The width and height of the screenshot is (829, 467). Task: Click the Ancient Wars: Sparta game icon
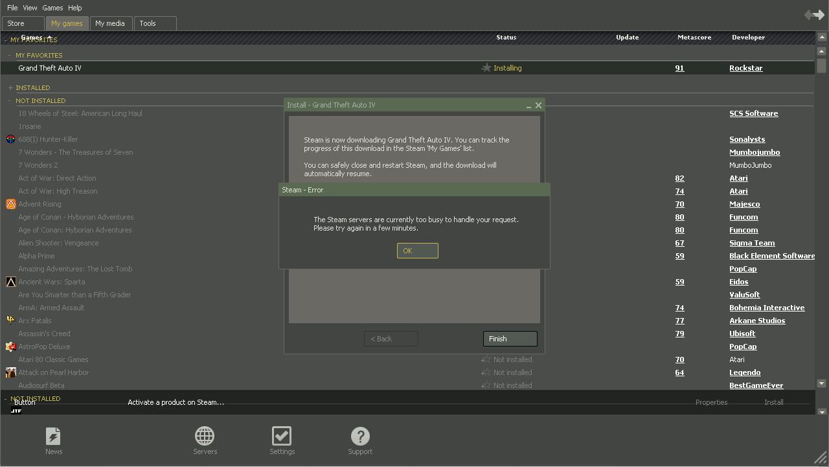10,282
